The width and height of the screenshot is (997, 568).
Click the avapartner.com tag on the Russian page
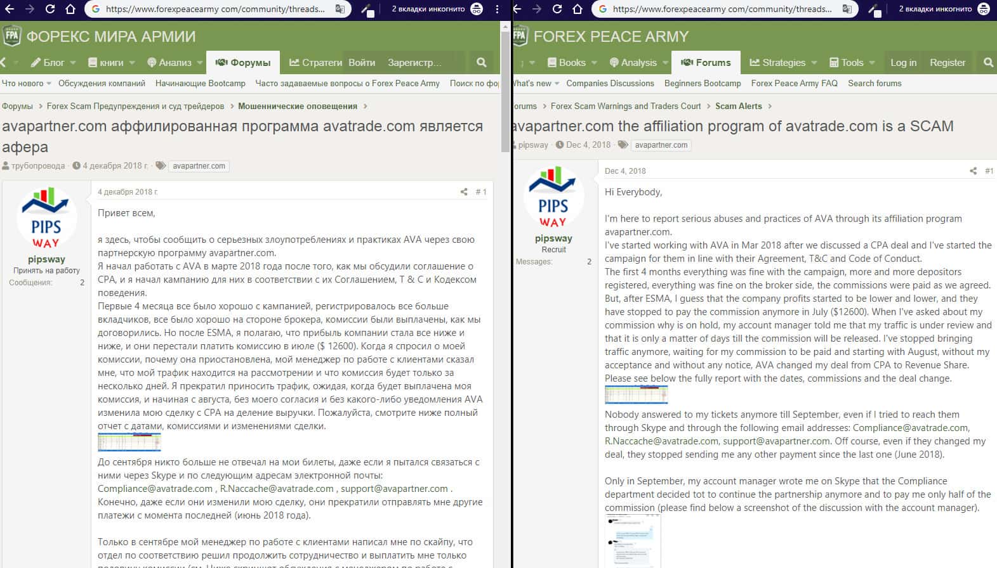pos(199,166)
